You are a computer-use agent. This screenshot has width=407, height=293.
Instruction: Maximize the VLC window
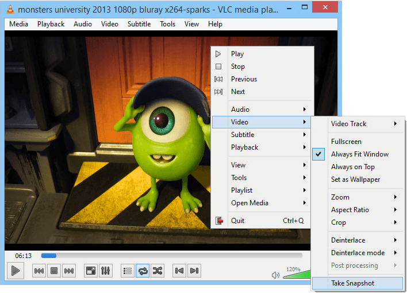[305, 7]
